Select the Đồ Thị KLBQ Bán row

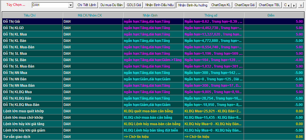click(153, 98)
